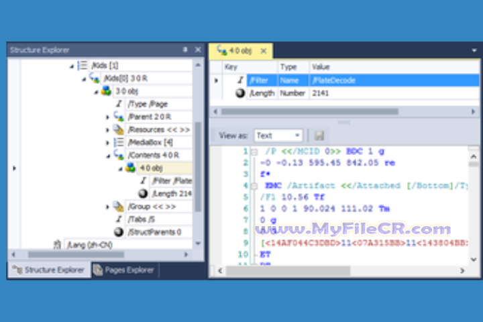Switch to the Structure Explorer tab
483x322 pixels.
pyautogui.click(x=49, y=270)
